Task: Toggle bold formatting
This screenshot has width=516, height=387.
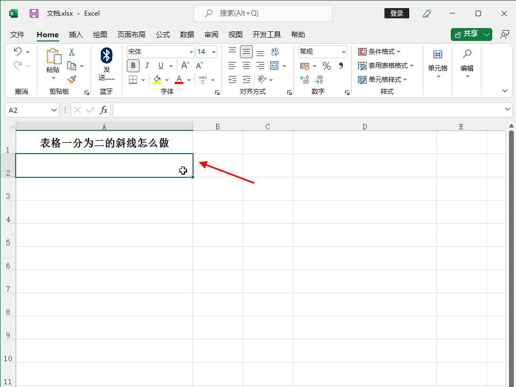Action: [x=133, y=65]
